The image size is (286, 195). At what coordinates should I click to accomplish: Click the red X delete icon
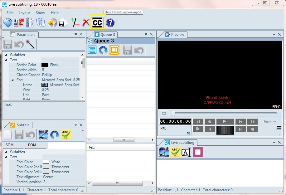click(85, 23)
